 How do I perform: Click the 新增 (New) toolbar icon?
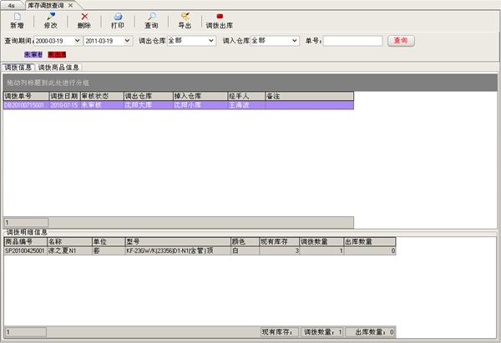[17, 17]
